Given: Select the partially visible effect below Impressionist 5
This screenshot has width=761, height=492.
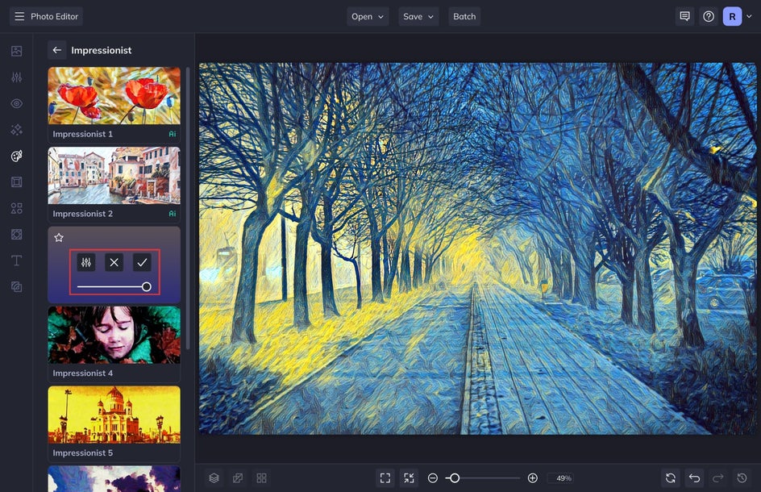Looking at the screenshot, I should click(x=114, y=479).
